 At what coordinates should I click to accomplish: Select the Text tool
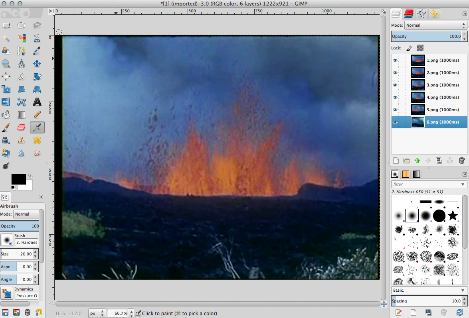pos(37,102)
